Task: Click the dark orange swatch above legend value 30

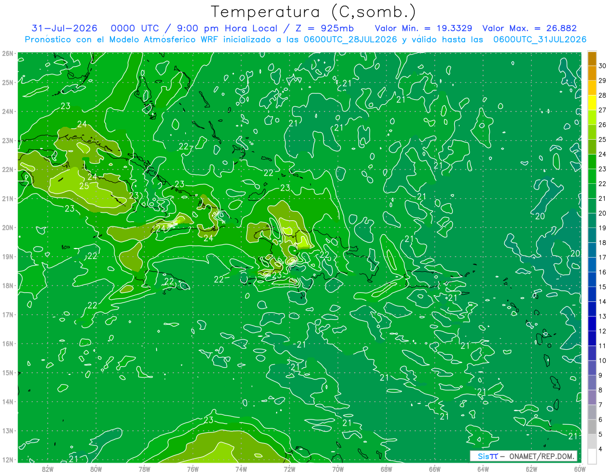Action: tap(592, 59)
